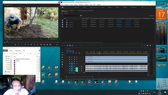Open Cinema 4D desktop shortcut
Screen dimensions: 168x95
(x=90, y=83)
